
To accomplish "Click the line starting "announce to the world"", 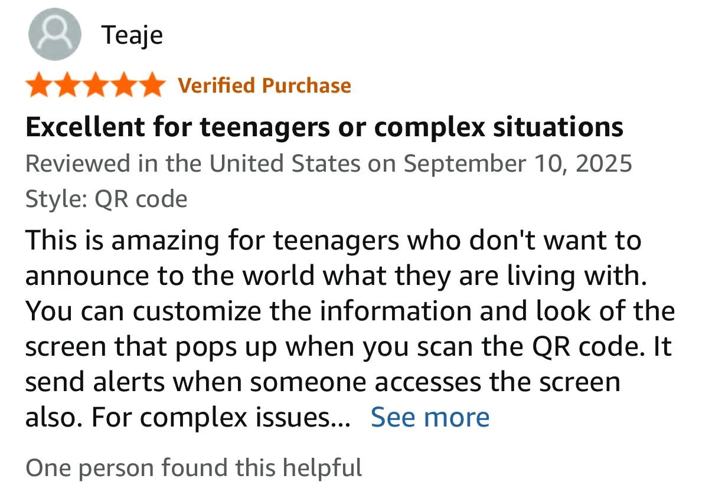I will (x=336, y=275).
